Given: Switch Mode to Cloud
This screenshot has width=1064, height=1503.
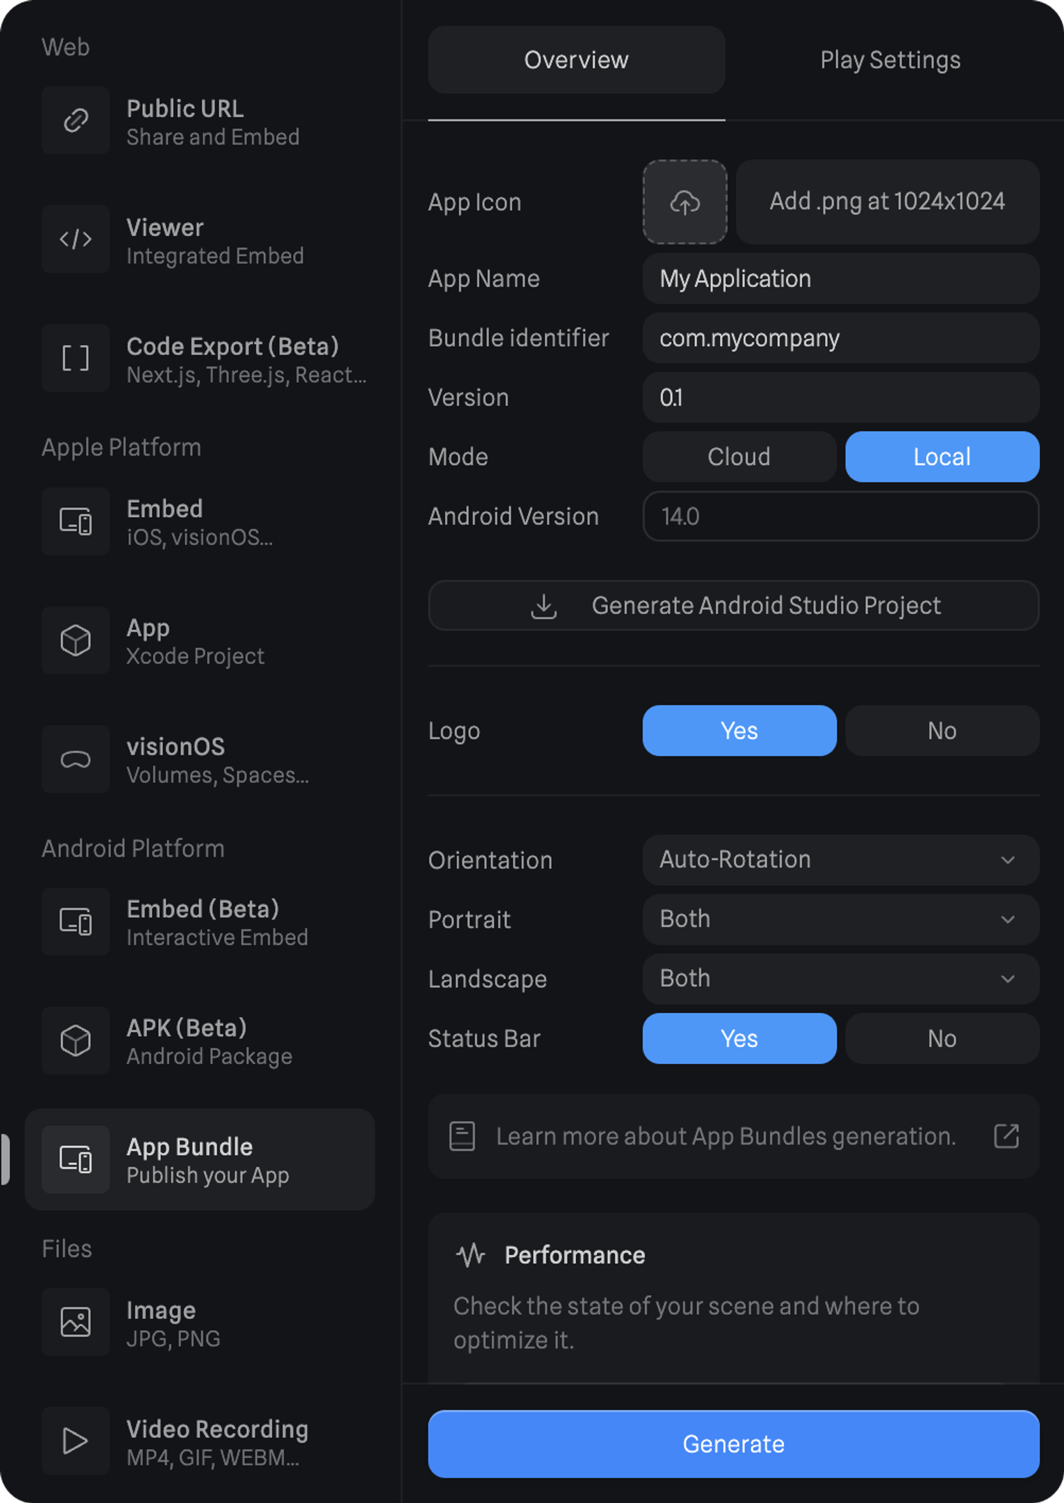Looking at the screenshot, I should pyautogui.click(x=739, y=457).
